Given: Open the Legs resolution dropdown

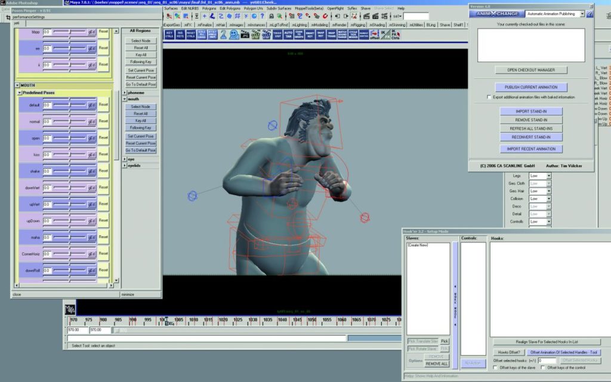Looking at the screenshot, I should click(x=539, y=176).
